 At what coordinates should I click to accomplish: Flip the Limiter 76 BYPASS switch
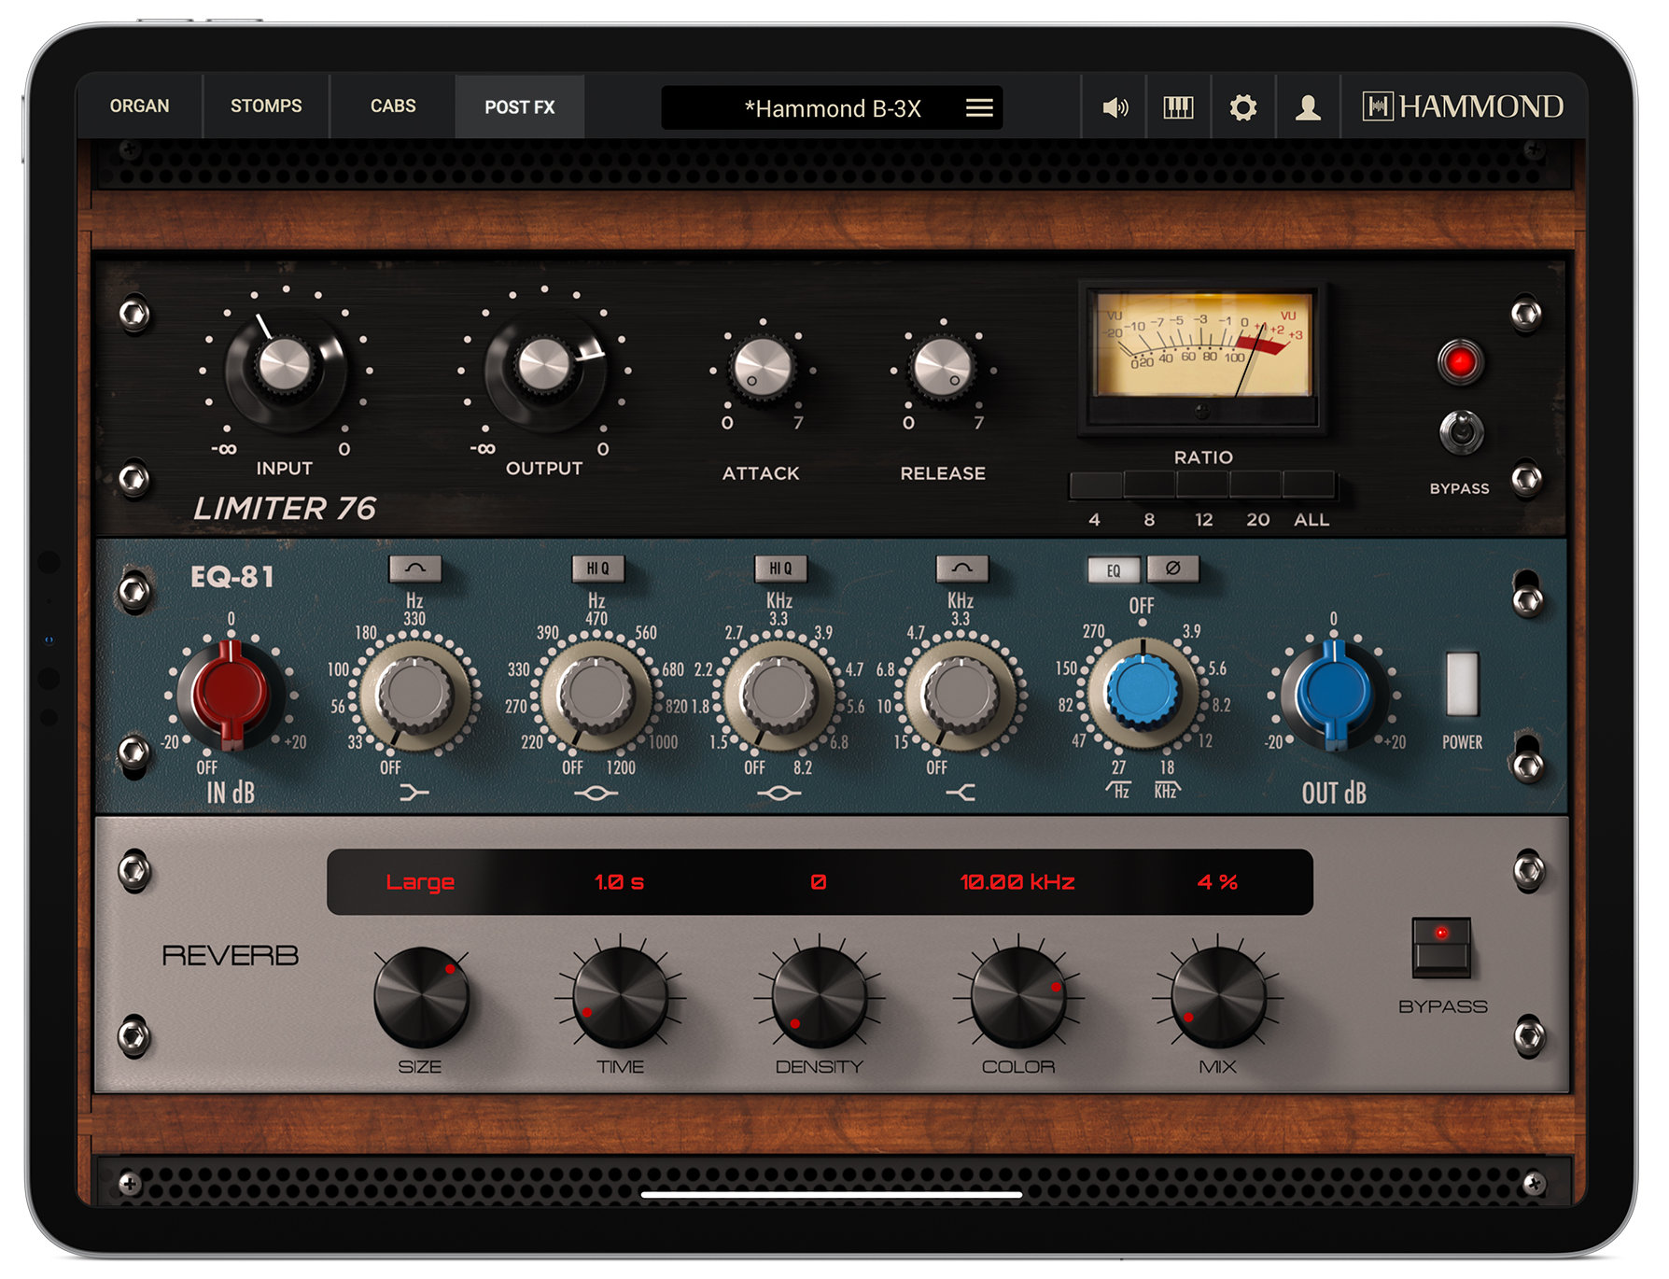coord(1461,432)
